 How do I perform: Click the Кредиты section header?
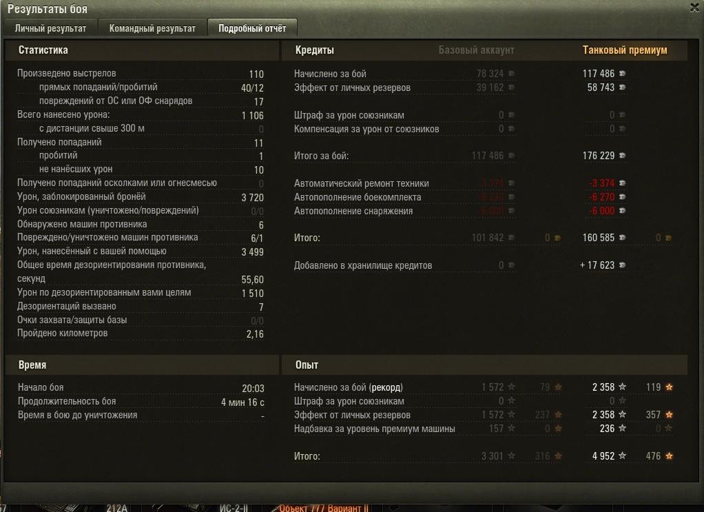click(x=314, y=50)
